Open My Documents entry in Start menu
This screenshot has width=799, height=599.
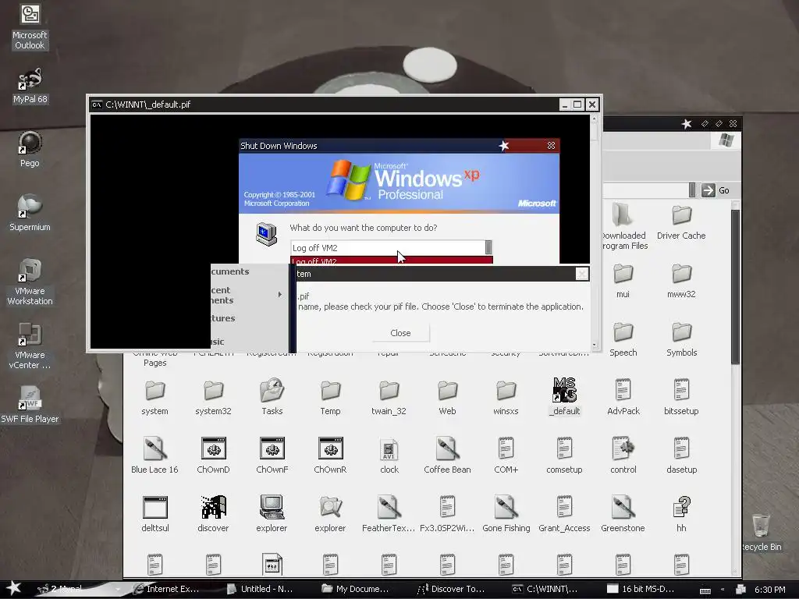pos(250,271)
